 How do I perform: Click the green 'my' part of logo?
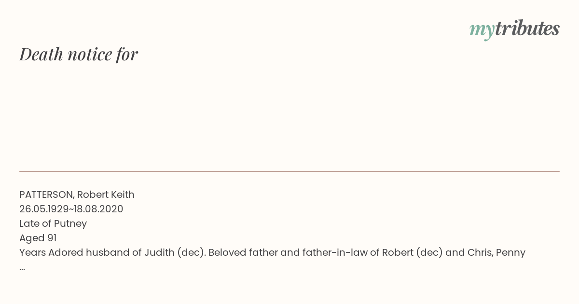(x=482, y=30)
